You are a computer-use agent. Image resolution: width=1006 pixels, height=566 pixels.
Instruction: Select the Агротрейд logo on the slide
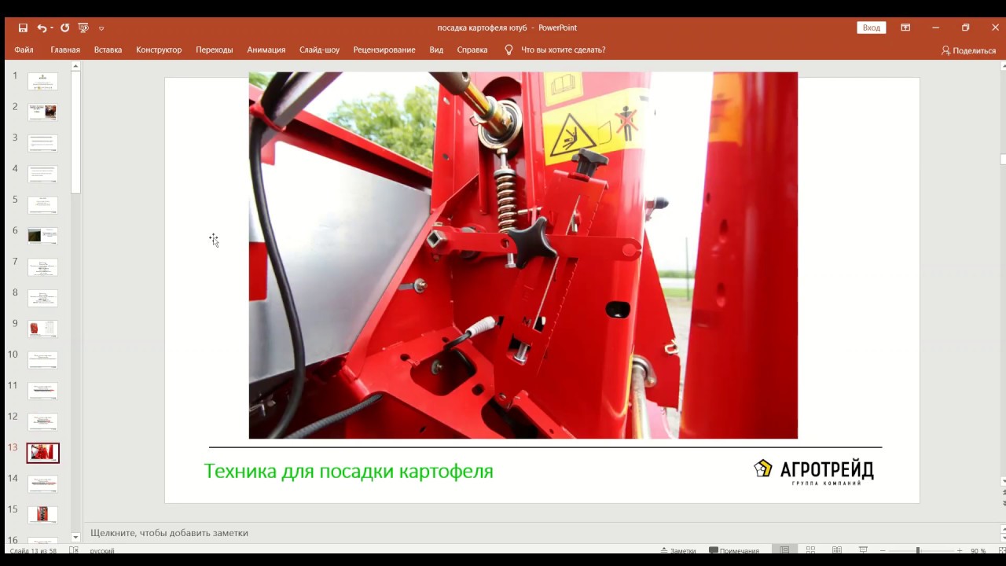pyautogui.click(x=813, y=471)
